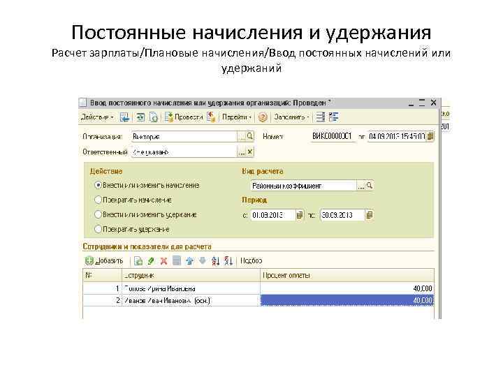The image size is (503, 377).
Task: Minimize the document window
Action: click(411, 103)
